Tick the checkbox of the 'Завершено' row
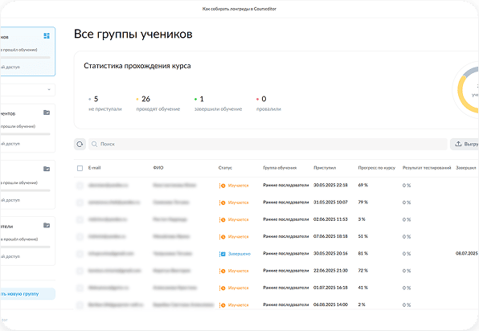479x331 pixels. point(80,254)
